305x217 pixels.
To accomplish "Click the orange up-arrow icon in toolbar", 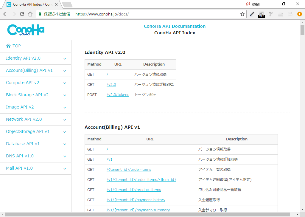I will point(300,14).
